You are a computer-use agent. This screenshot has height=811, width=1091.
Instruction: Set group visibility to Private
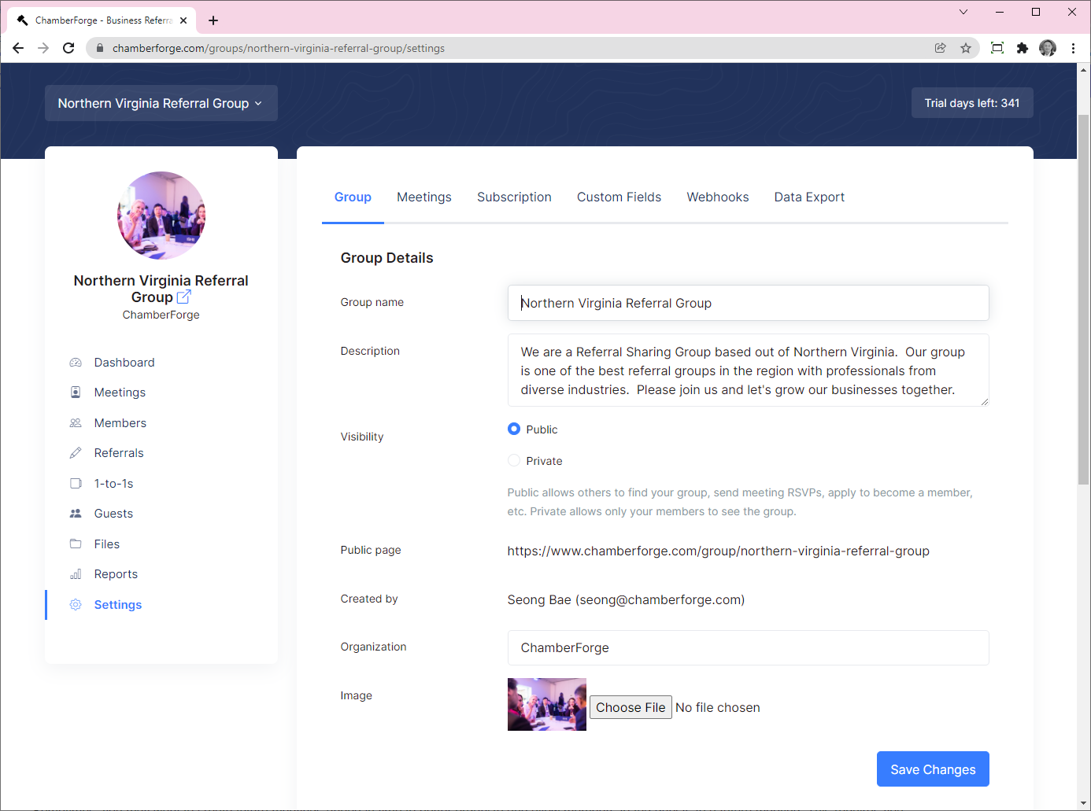(x=513, y=460)
